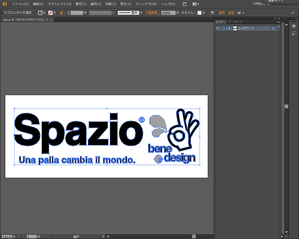Image resolution: width=299 pixels, height=239 pixels.
Task: Expand レイヤー 1 disclosure triangle
Action: pyautogui.click(x=229, y=28)
